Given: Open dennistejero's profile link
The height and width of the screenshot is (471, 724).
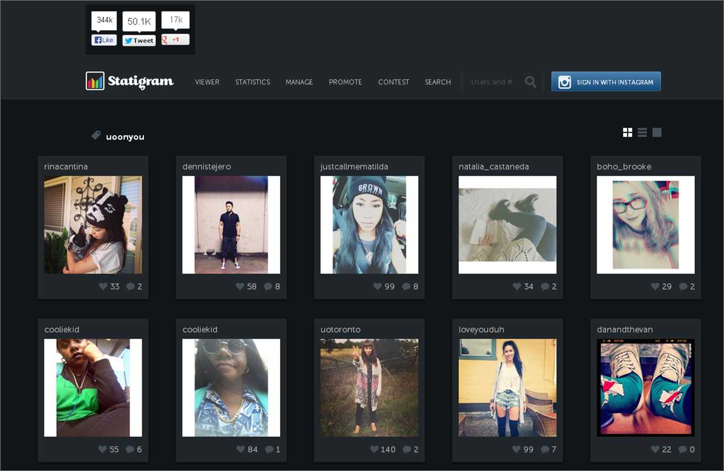Looking at the screenshot, I should point(207,166).
